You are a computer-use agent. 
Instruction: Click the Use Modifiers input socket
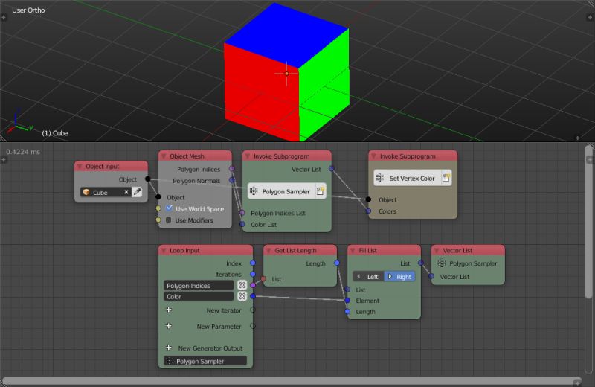158,220
